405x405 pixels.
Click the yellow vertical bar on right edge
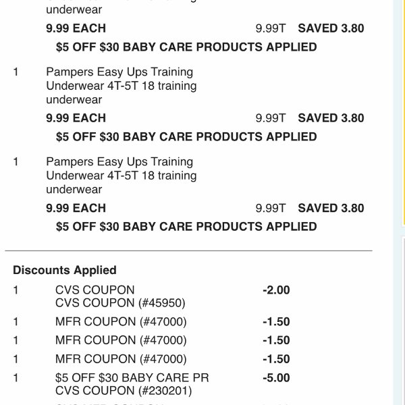pyautogui.click(x=403, y=113)
